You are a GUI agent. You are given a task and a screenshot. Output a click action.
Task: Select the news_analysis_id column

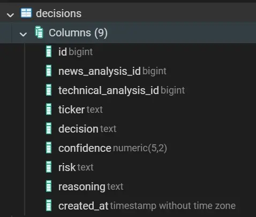112,71
